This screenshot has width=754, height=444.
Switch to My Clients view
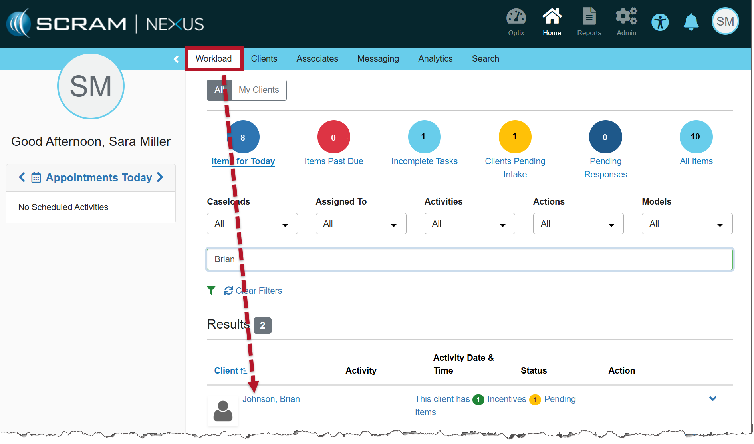click(x=259, y=90)
